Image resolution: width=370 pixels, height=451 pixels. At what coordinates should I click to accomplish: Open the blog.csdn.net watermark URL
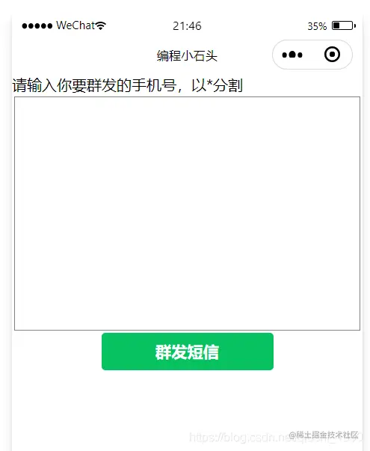tap(244, 438)
